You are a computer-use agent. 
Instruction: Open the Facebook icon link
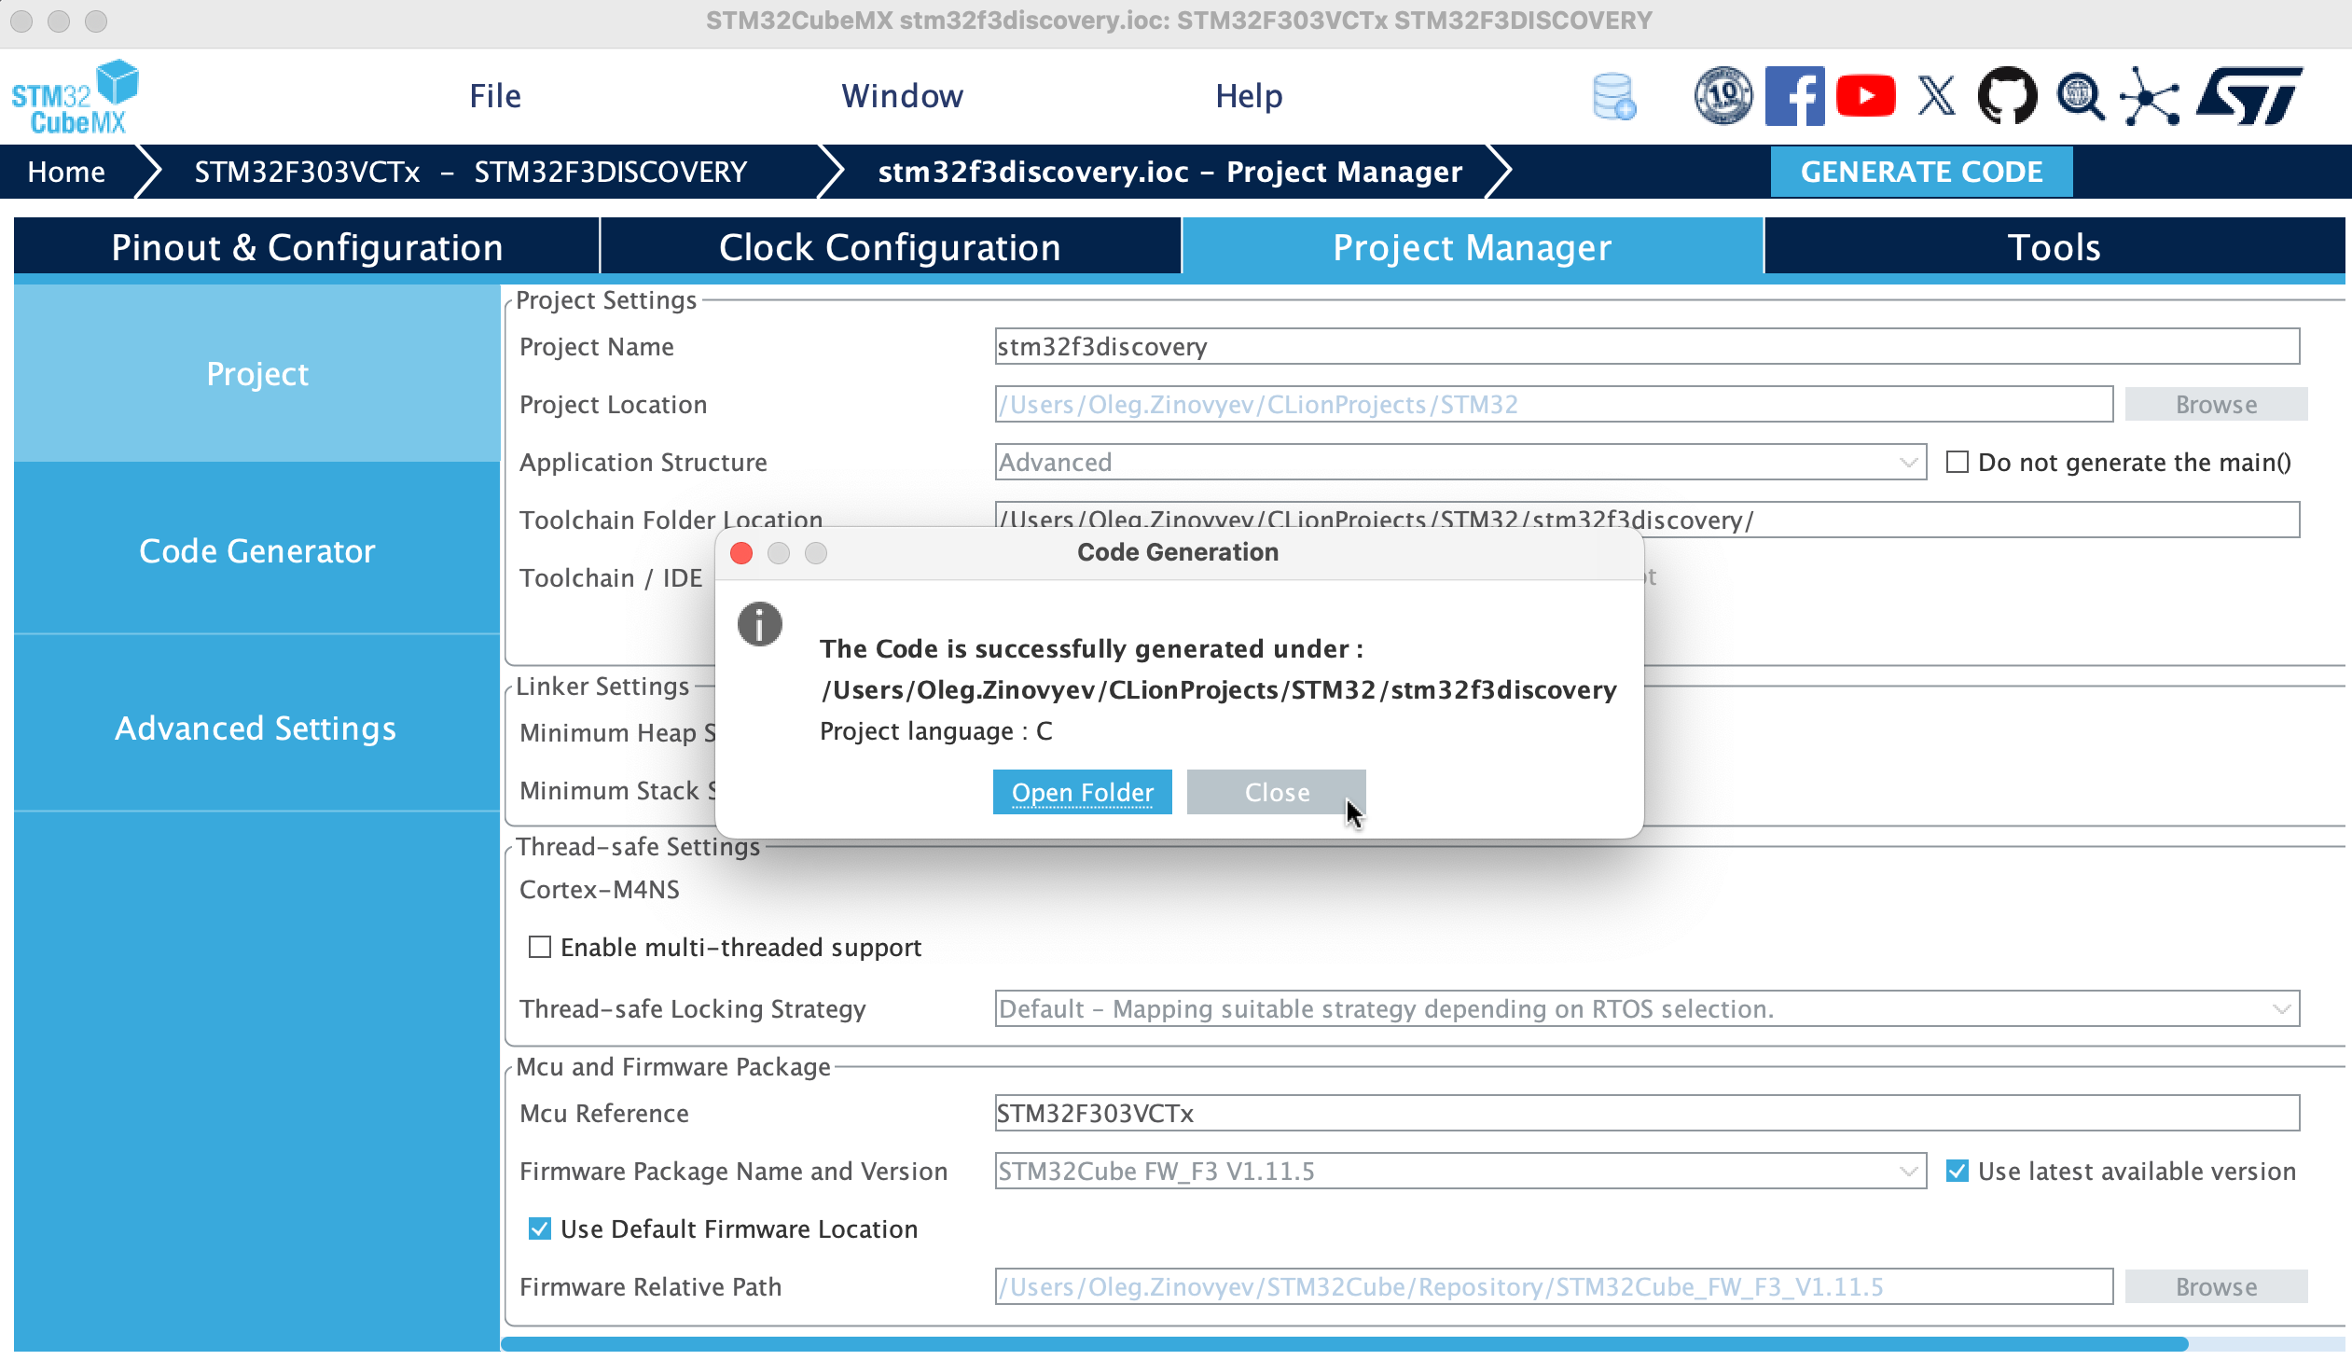point(1793,96)
